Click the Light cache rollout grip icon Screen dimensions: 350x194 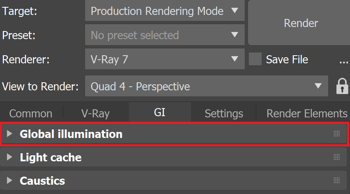click(x=337, y=157)
